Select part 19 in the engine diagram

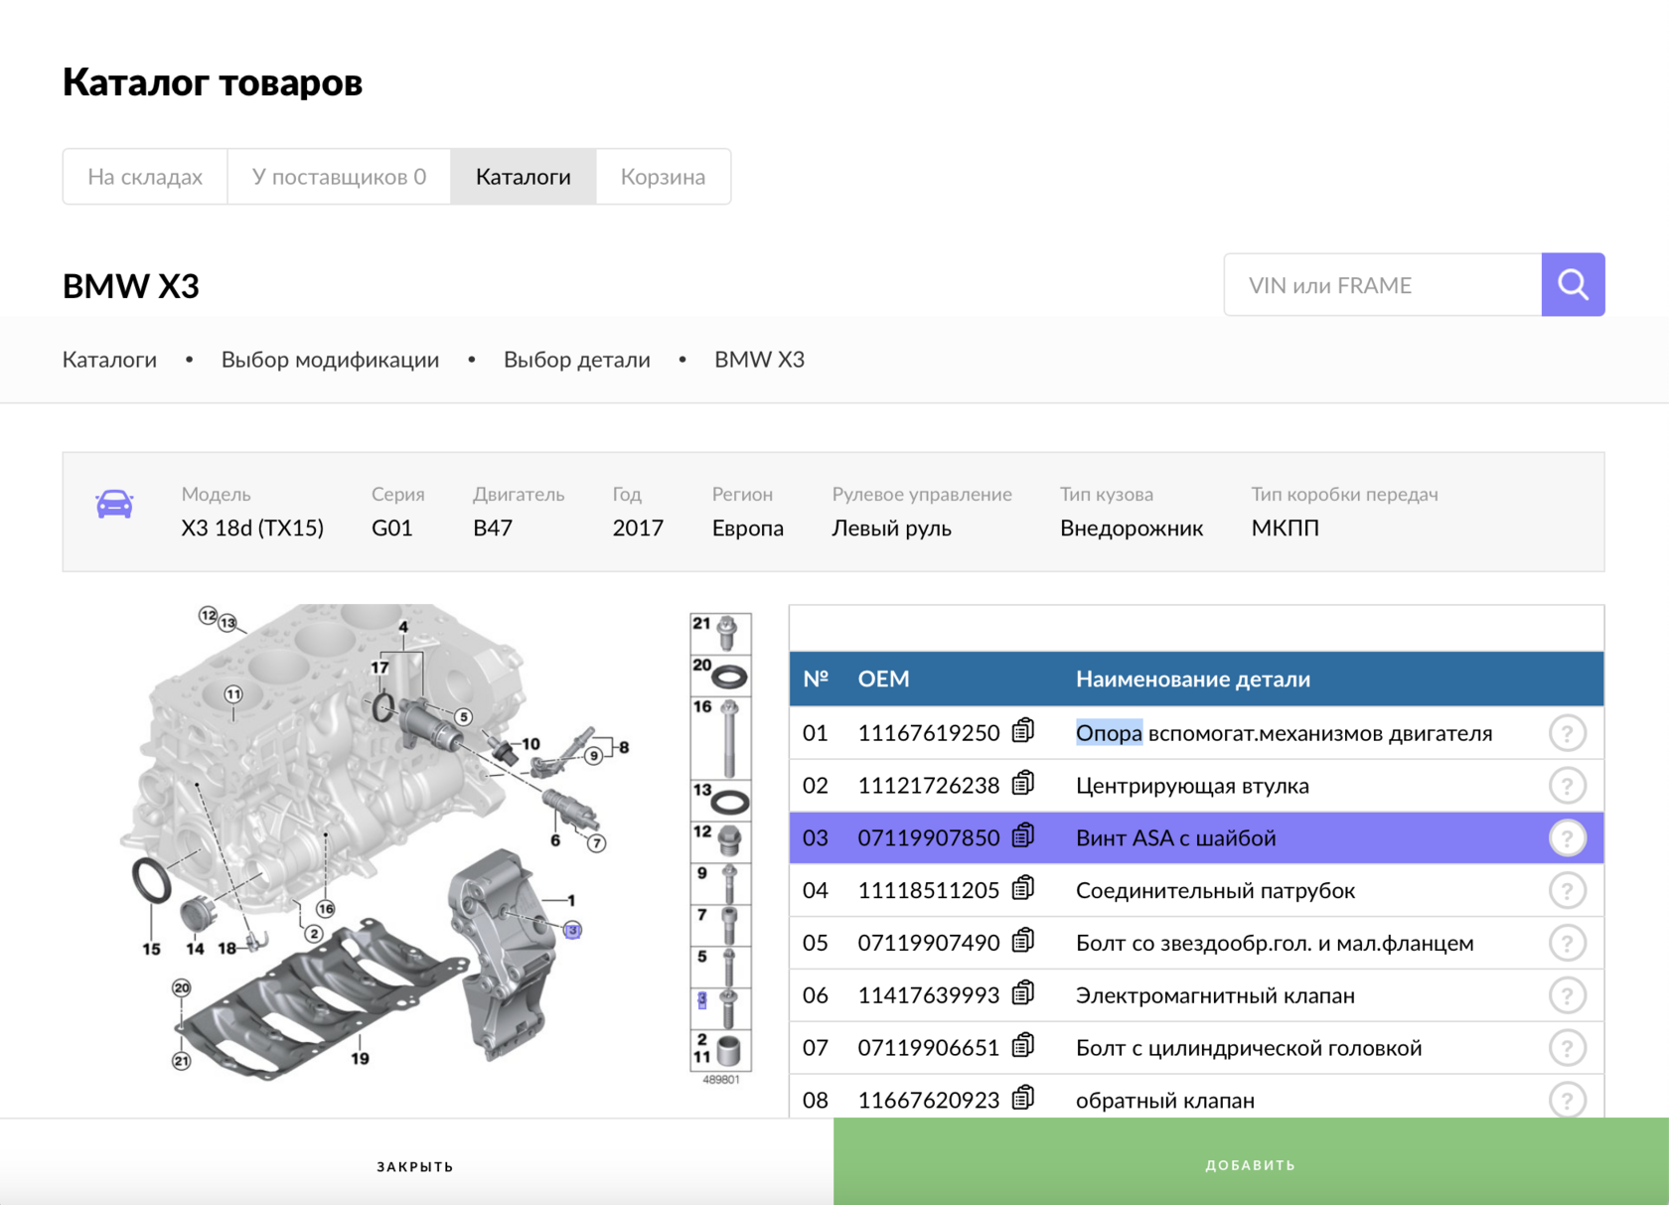click(x=360, y=1059)
